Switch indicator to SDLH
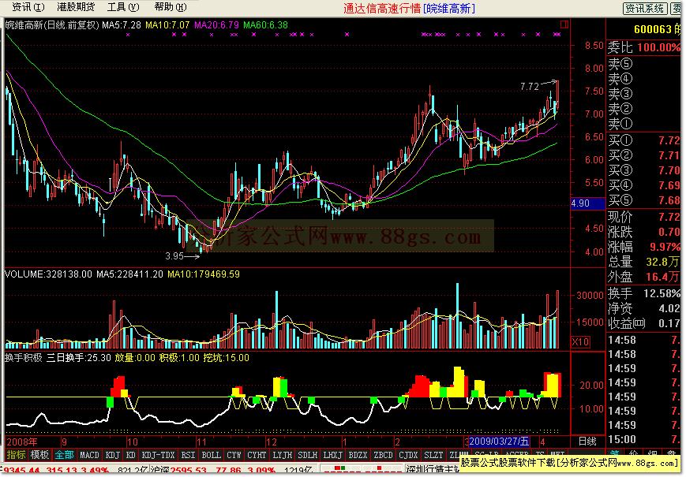 [x=308, y=455]
